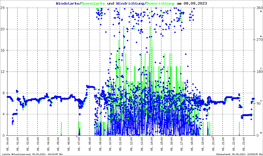This screenshot has height=156, width=263.
Task: Click the left axis value 20
Action: coord(2,29)
